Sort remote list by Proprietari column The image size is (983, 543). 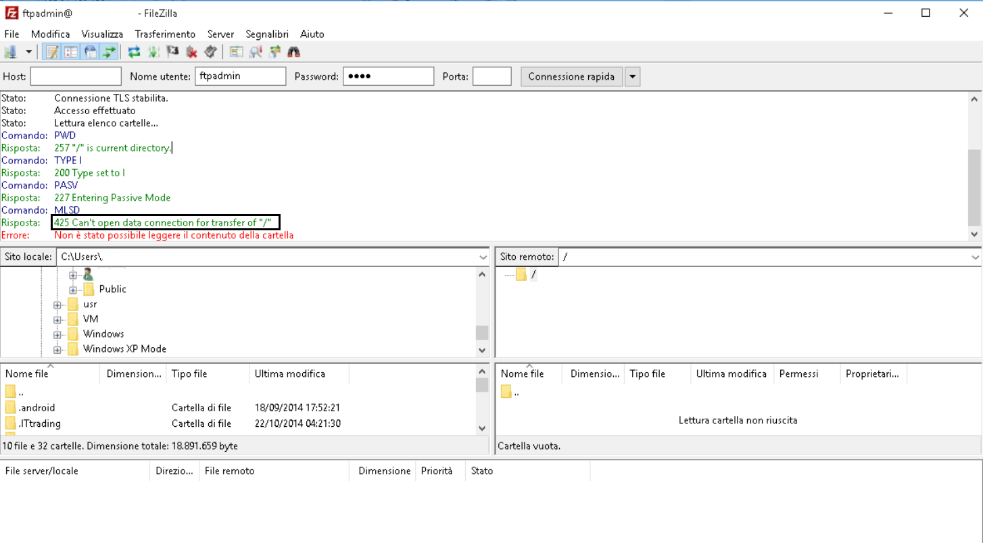click(x=873, y=373)
